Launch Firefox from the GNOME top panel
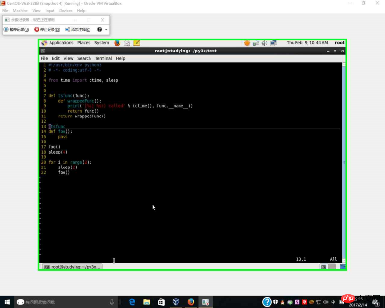 pyautogui.click(x=117, y=43)
